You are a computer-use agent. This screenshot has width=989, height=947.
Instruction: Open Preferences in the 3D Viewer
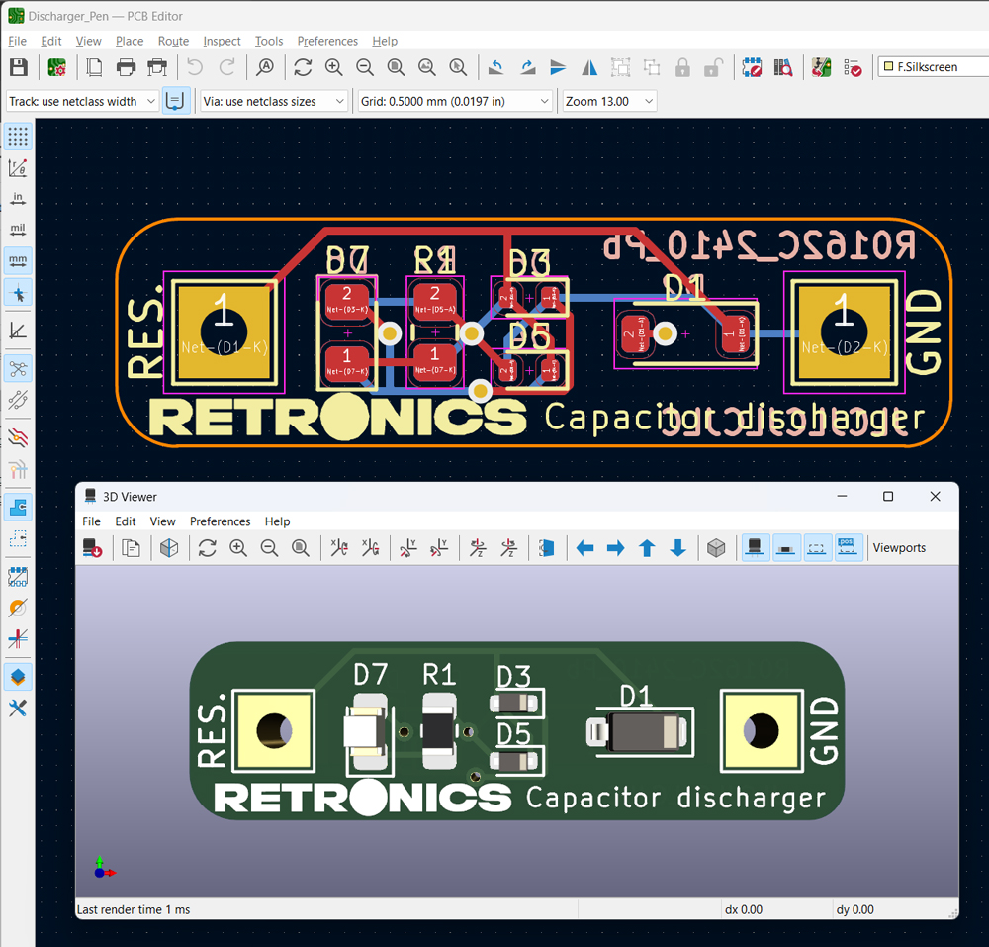pos(220,521)
